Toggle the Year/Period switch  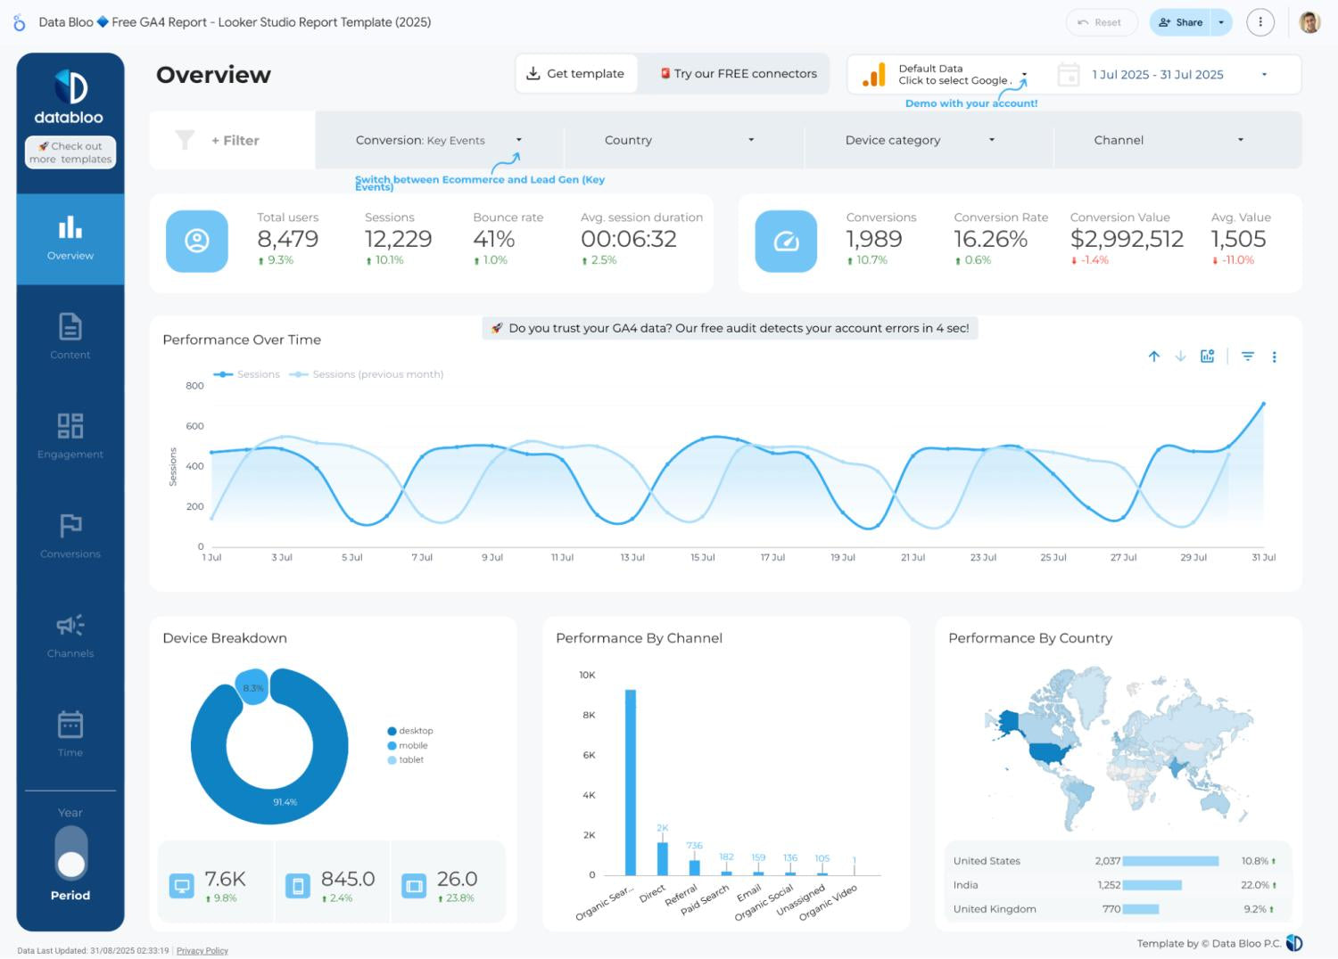point(70,852)
